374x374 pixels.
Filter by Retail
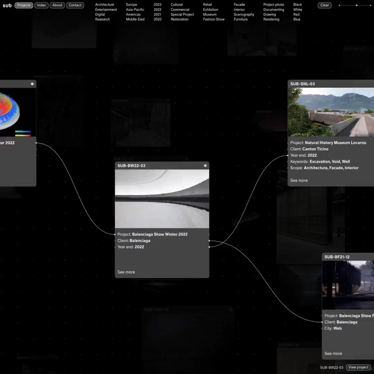pos(207,5)
